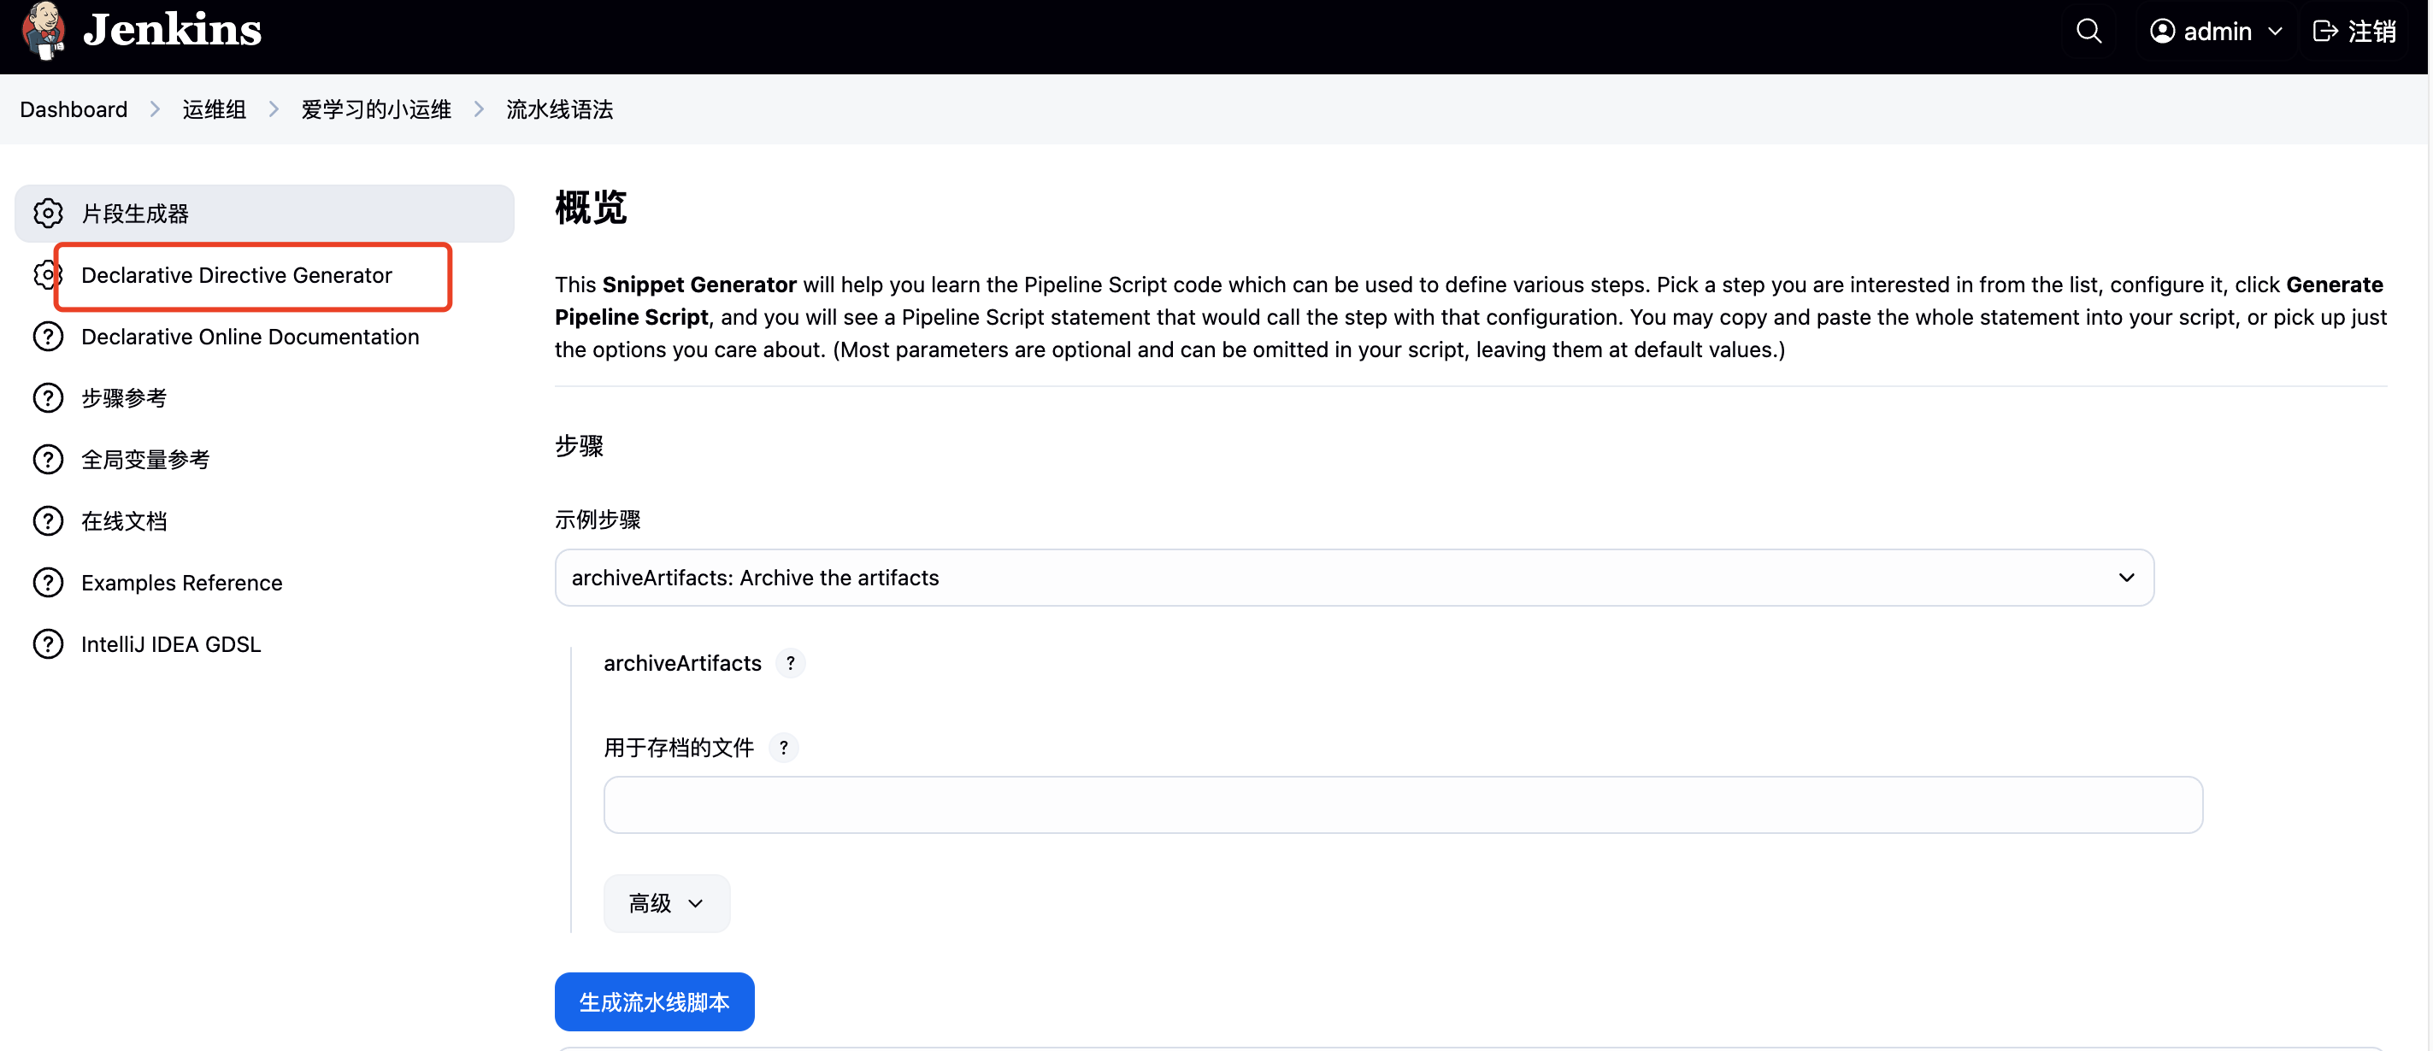Viewport: 2433px width, 1051px height.
Task: Open Declarative Online Documentation sidebar item
Action: pyautogui.click(x=250, y=338)
